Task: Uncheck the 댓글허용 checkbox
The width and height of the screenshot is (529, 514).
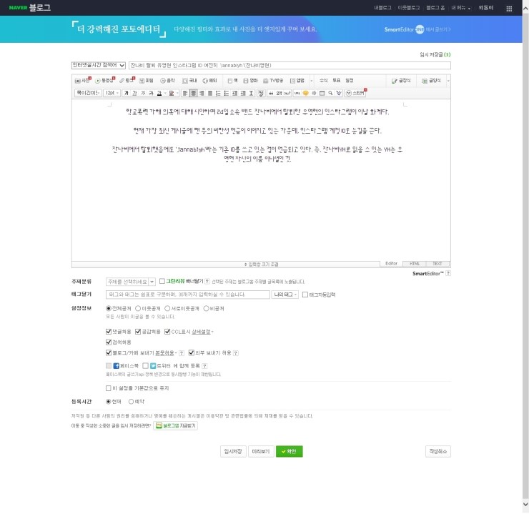Action: point(109,332)
